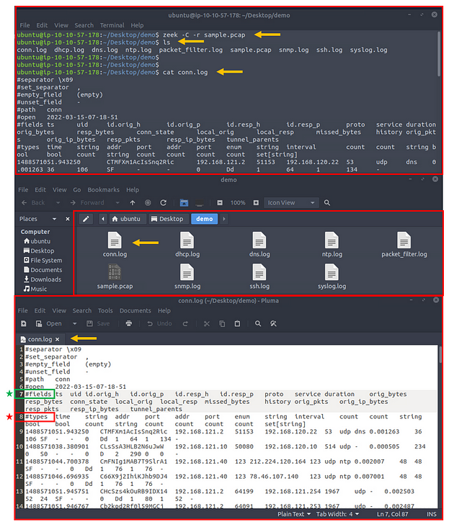Expand the Back history dropdown arrow
This screenshot has height=527, width=454.
(58, 203)
